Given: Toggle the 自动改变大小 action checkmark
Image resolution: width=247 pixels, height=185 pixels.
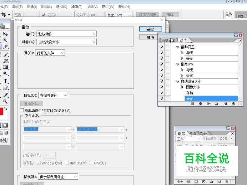Looking at the screenshot, I should pos(161,81).
